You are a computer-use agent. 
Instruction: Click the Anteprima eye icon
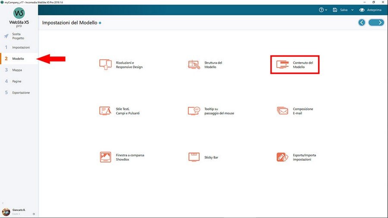pyautogui.click(x=362, y=10)
